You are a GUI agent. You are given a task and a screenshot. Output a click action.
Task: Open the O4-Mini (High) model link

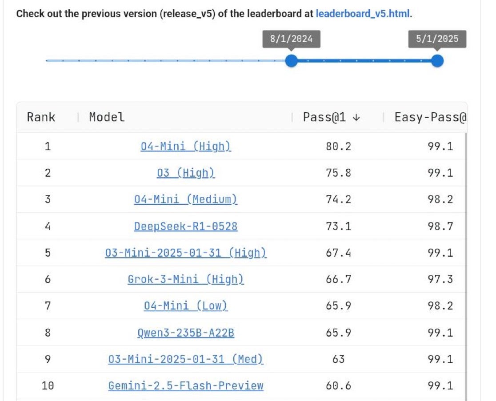coord(185,146)
